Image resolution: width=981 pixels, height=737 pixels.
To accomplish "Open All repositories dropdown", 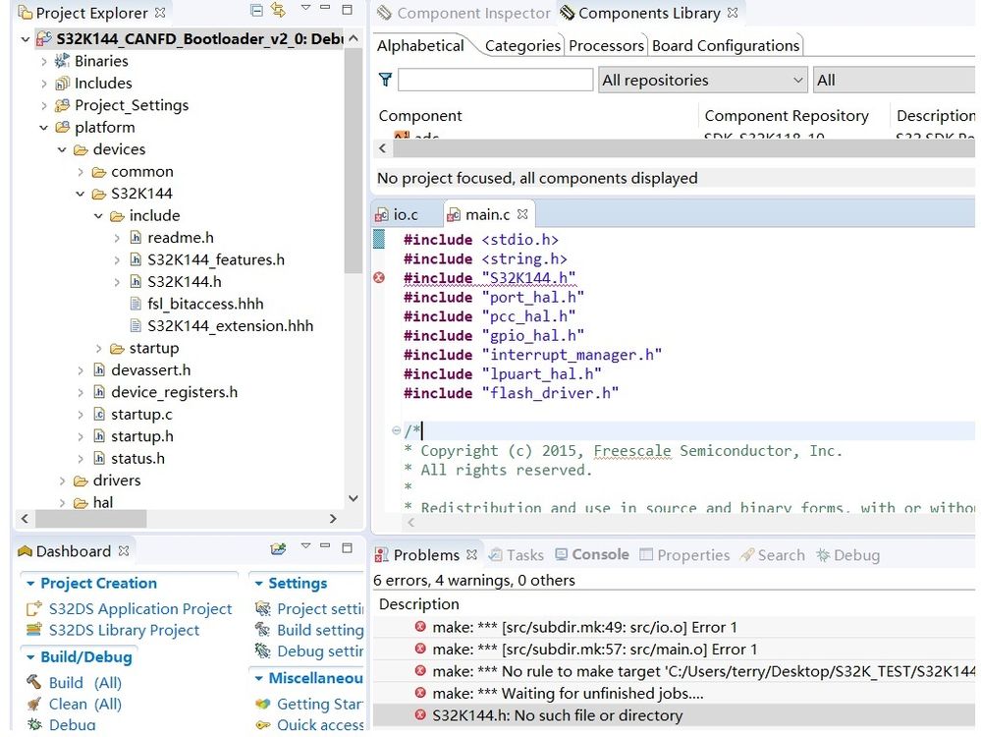I will click(x=702, y=80).
